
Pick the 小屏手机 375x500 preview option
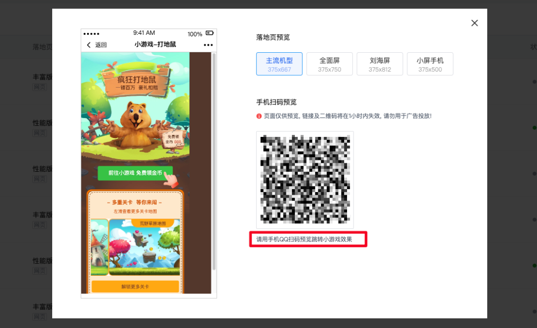[430, 64]
